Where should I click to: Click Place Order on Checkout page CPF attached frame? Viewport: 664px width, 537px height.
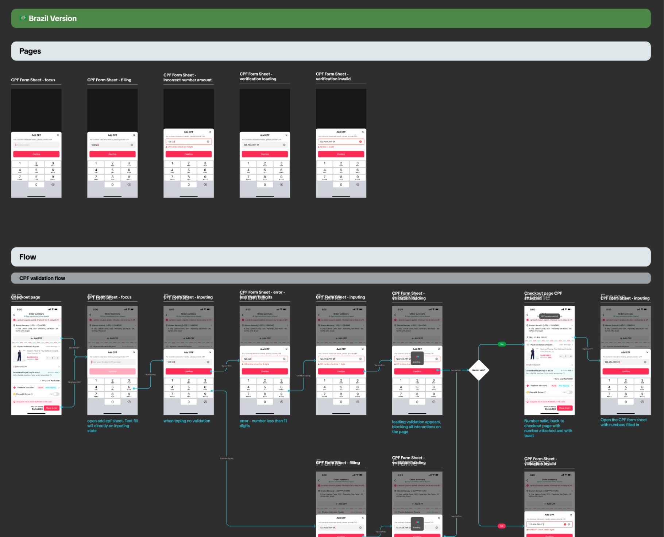[x=565, y=408]
